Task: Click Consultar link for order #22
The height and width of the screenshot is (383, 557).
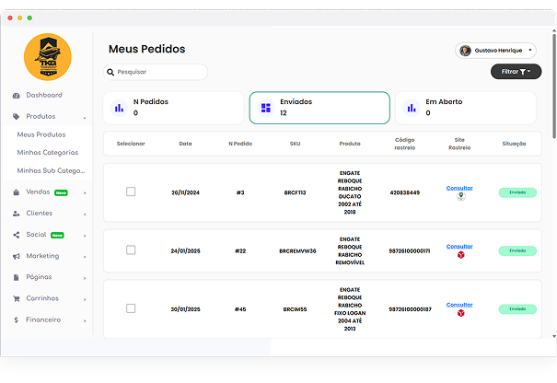Action: (459, 246)
